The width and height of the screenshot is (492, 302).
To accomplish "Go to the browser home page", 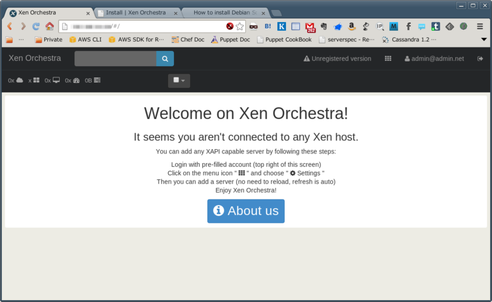I will coord(50,26).
